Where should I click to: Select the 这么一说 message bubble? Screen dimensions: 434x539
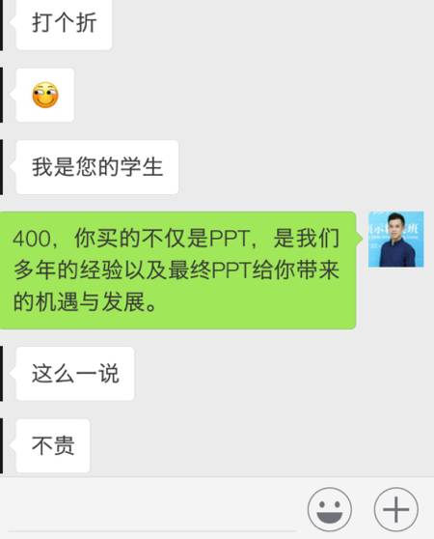[75, 373]
